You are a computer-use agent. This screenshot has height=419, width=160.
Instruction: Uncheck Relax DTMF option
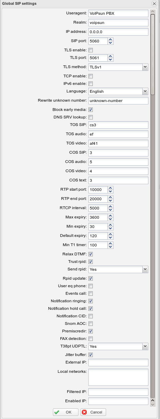pos(91,254)
